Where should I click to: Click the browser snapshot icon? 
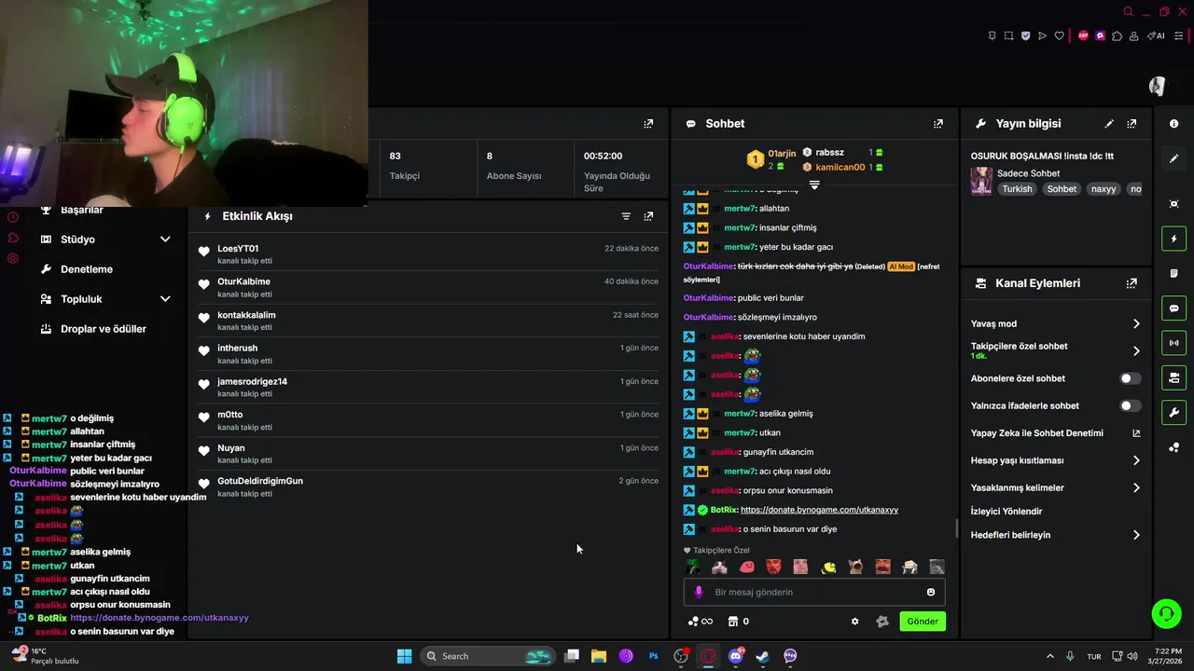pyautogui.click(x=1008, y=35)
